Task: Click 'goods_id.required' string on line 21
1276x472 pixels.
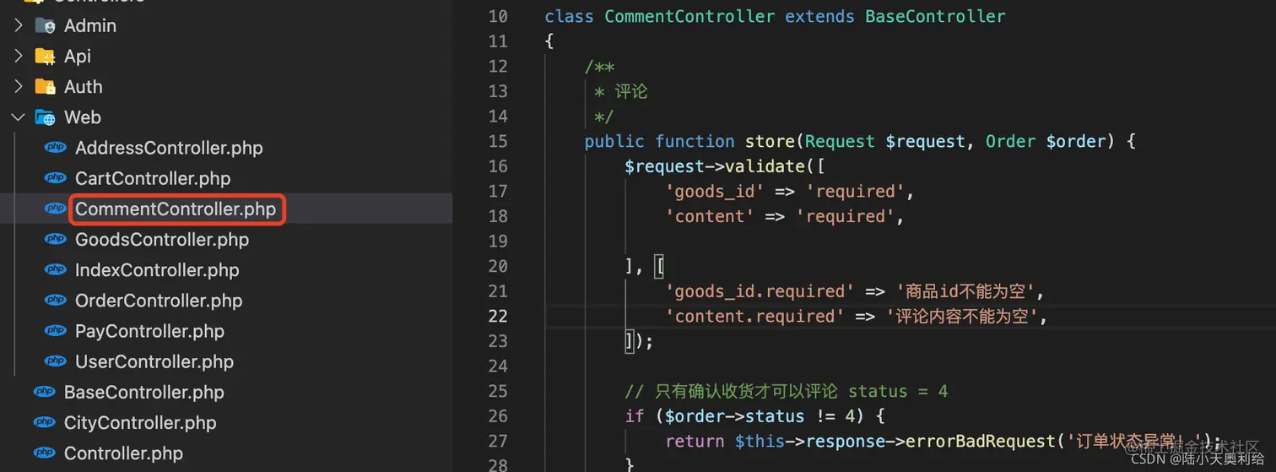Action: pyautogui.click(x=760, y=291)
